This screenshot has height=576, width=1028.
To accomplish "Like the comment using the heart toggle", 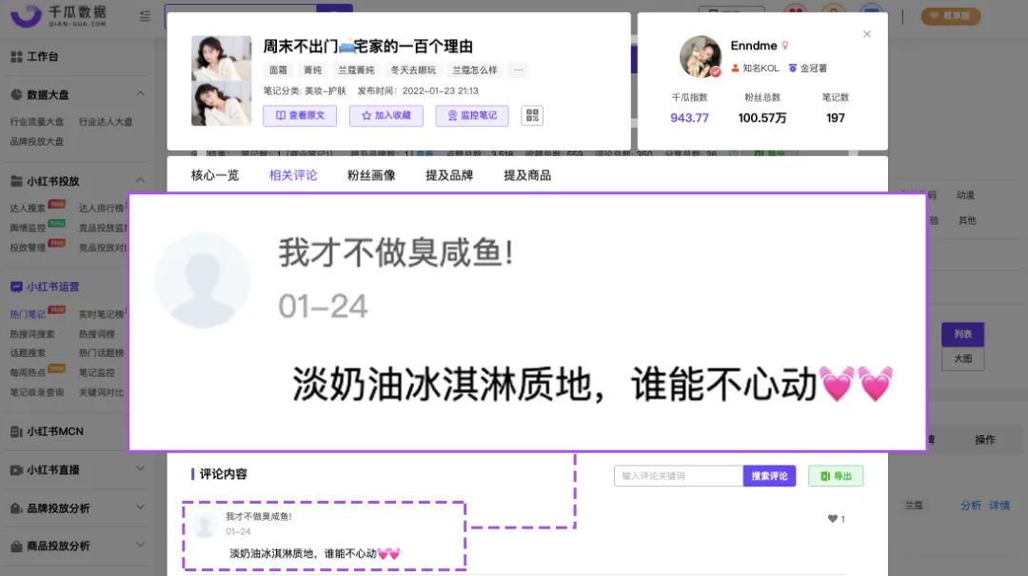I will [x=830, y=519].
